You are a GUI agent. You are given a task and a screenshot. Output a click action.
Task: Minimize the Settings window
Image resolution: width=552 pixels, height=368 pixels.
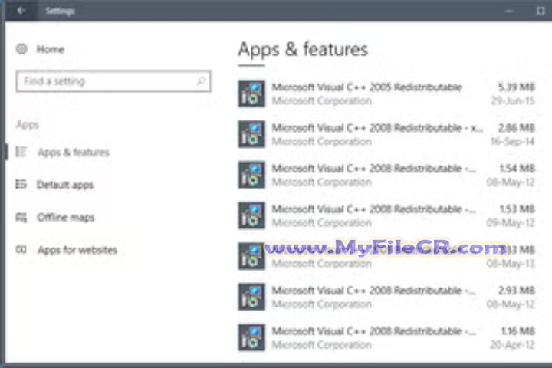coord(509,11)
